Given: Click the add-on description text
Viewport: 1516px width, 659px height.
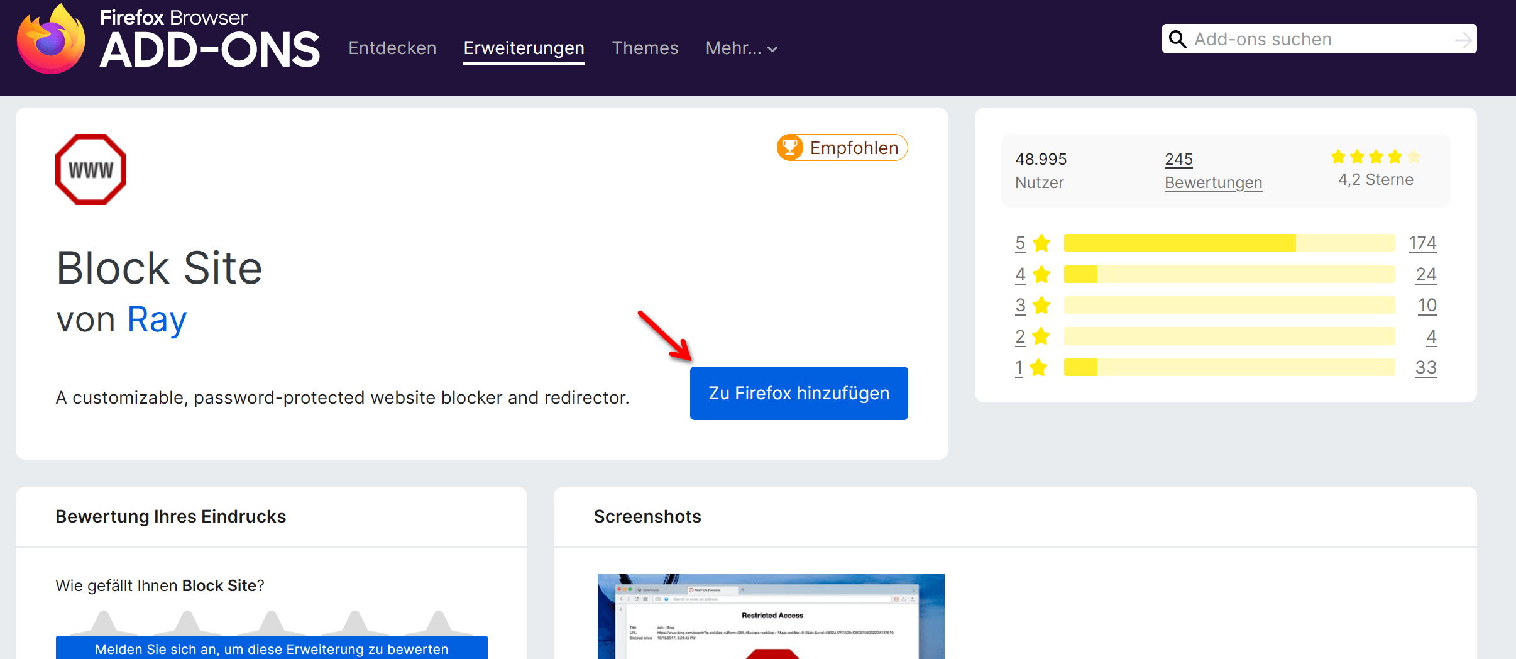Looking at the screenshot, I should pyautogui.click(x=343, y=397).
